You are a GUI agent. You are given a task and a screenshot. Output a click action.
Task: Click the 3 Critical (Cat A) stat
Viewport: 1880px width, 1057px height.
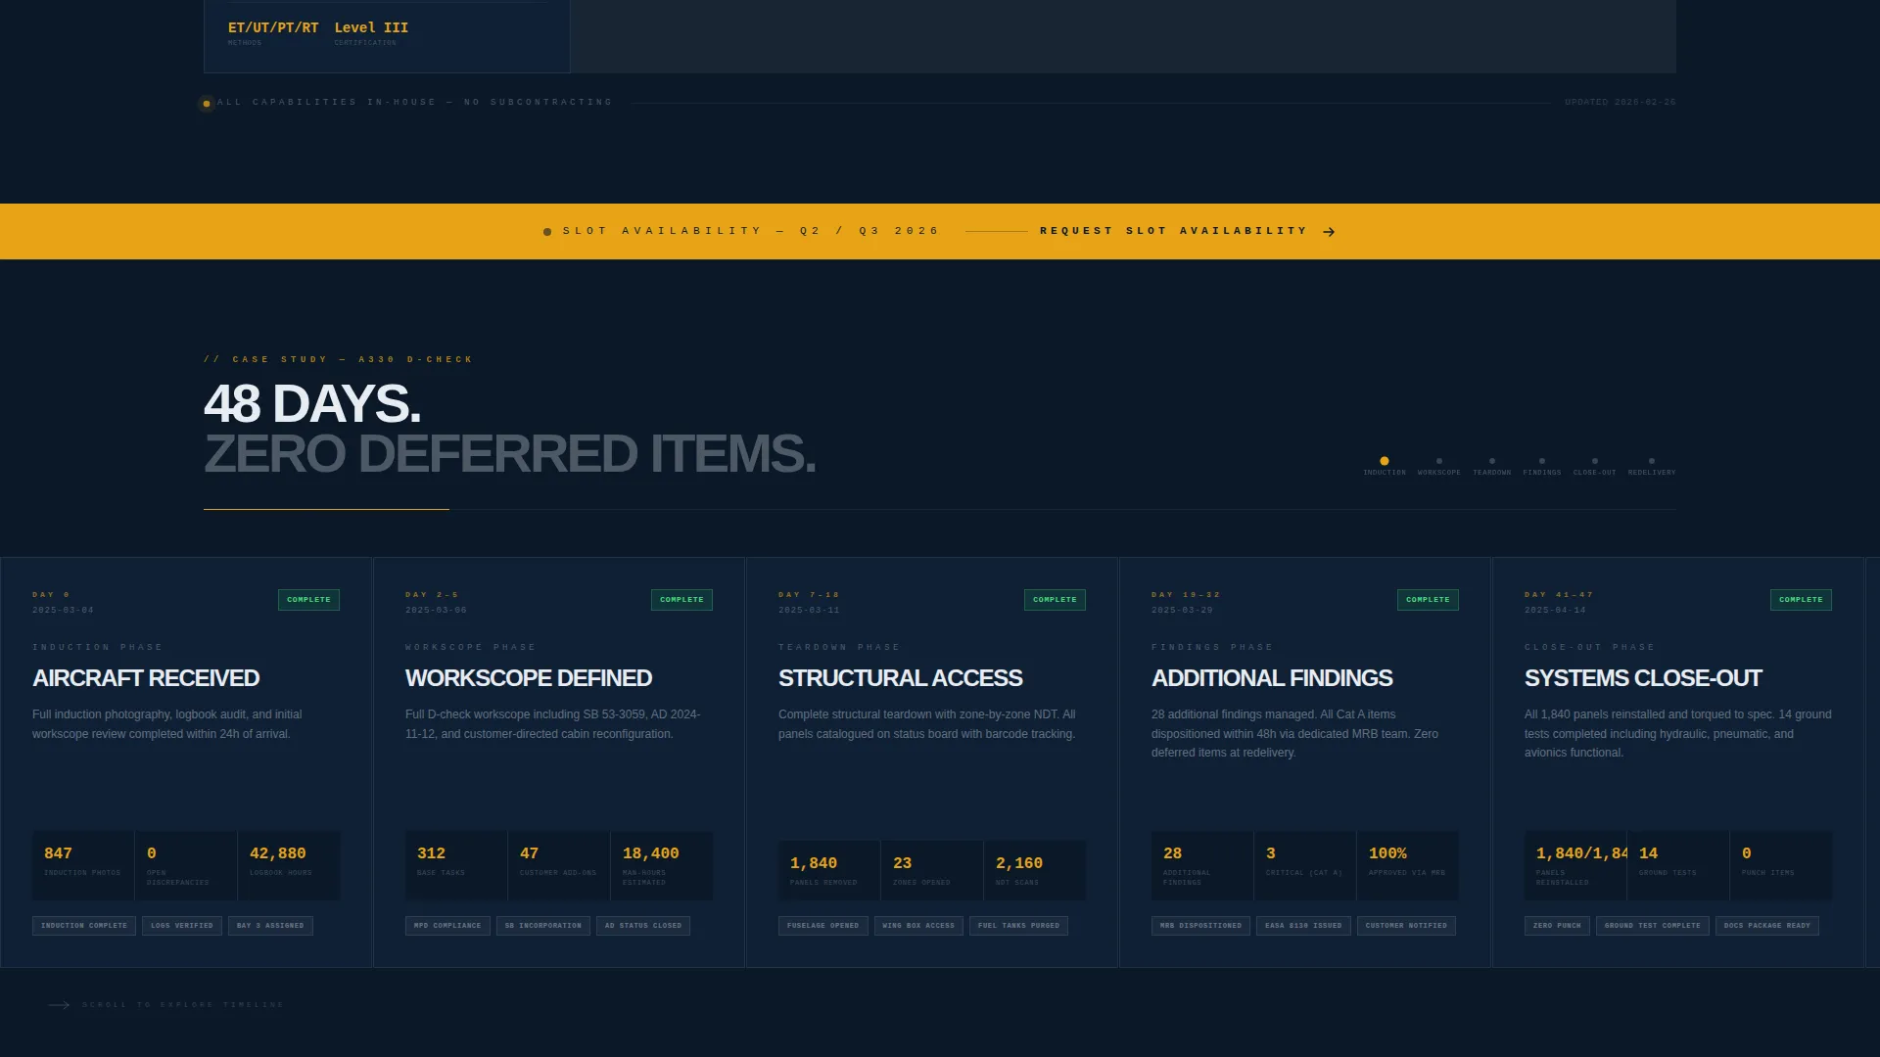[x=1305, y=865]
